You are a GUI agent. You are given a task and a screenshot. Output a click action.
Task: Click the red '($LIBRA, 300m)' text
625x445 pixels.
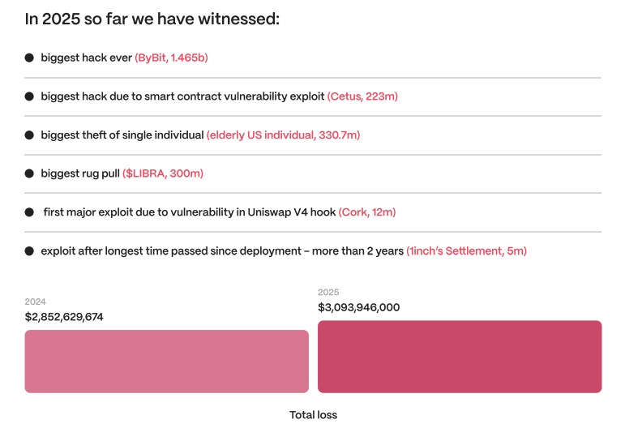point(163,173)
